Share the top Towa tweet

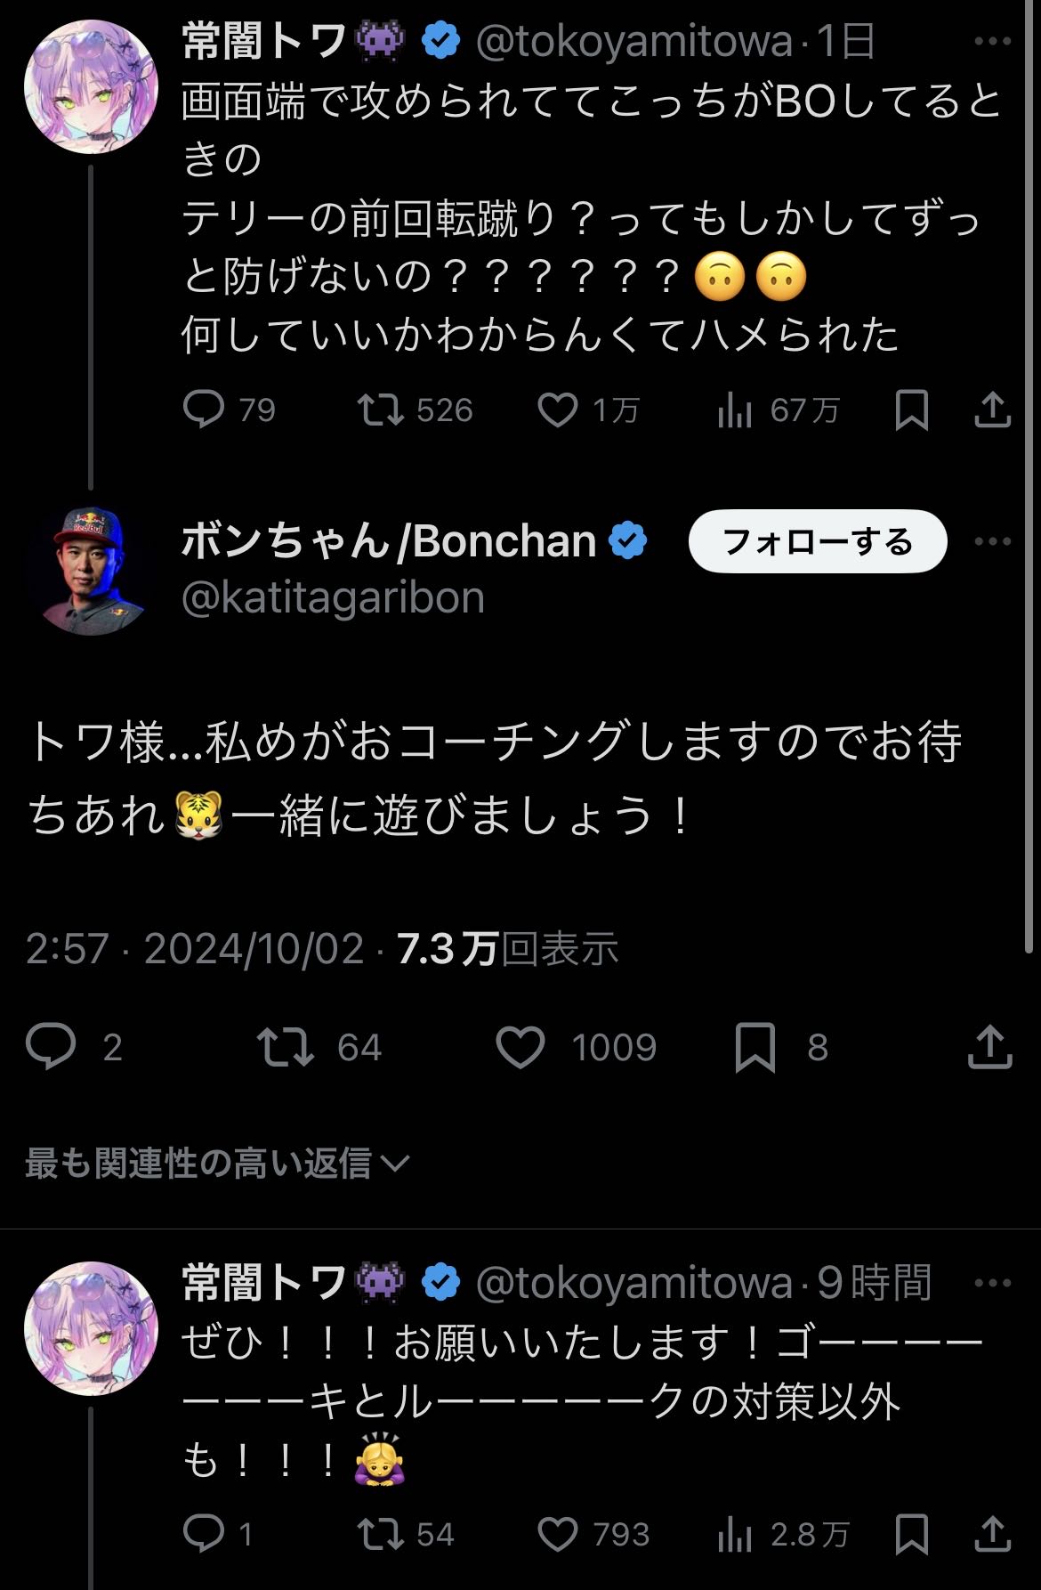coord(992,410)
